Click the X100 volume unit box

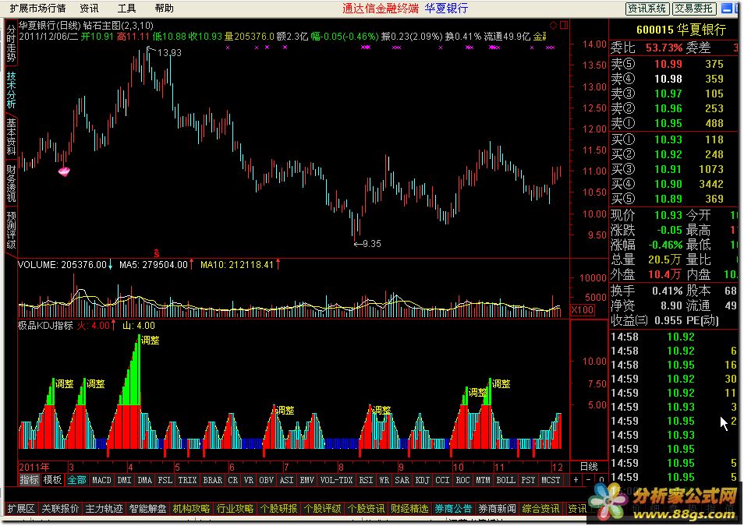click(x=583, y=309)
